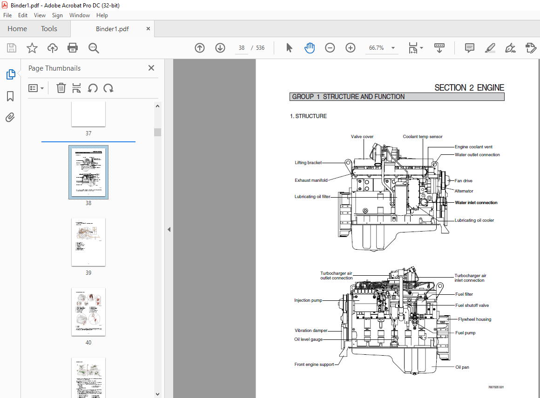Zoom out with minus button
This screenshot has width=540, height=398.
[330, 48]
